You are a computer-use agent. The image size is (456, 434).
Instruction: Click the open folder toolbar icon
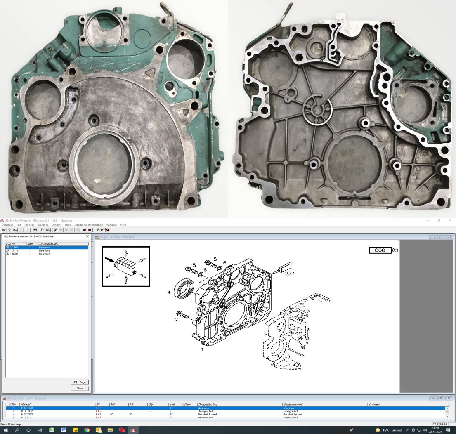click(48, 230)
